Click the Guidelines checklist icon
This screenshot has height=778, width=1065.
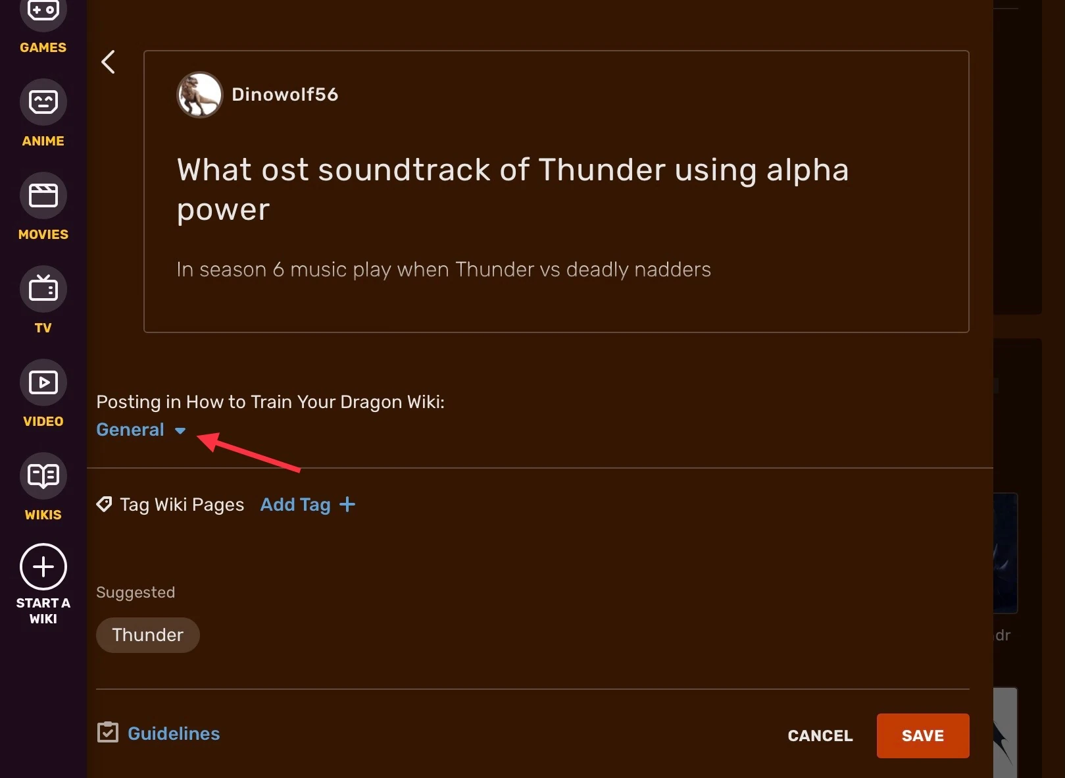point(108,732)
